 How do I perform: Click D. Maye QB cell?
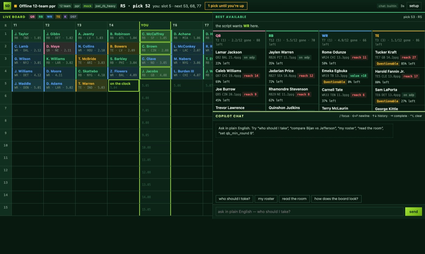59,48
